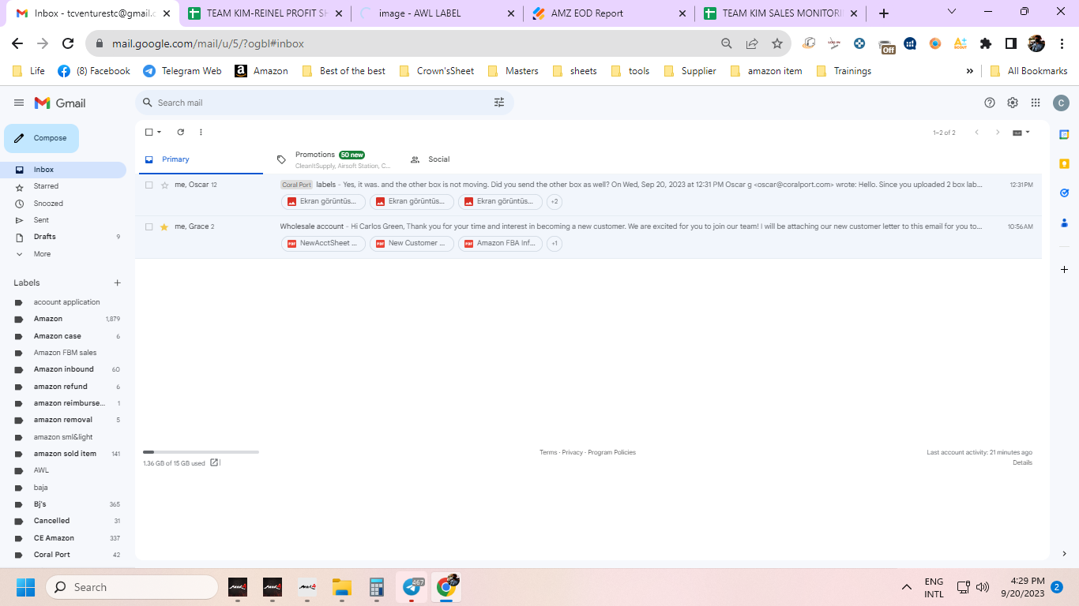Star the Oscar labels email

[164, 185]
